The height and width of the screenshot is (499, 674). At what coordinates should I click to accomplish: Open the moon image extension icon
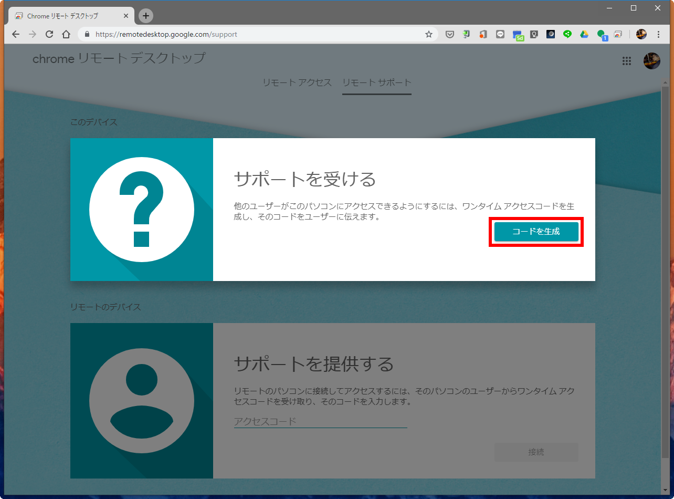551,34
